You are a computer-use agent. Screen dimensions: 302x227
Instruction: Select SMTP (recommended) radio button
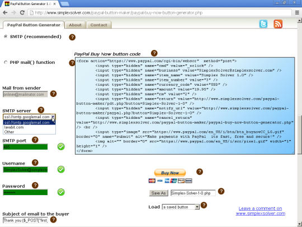click(6, 36)
